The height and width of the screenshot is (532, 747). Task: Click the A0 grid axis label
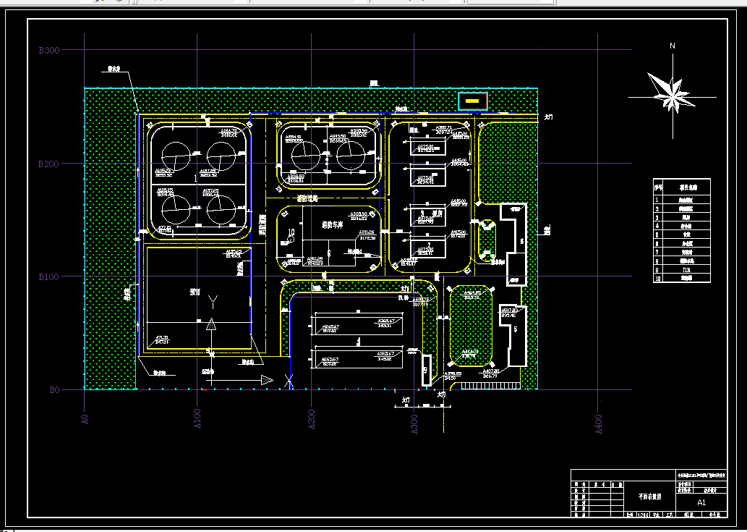click(85, 419)
